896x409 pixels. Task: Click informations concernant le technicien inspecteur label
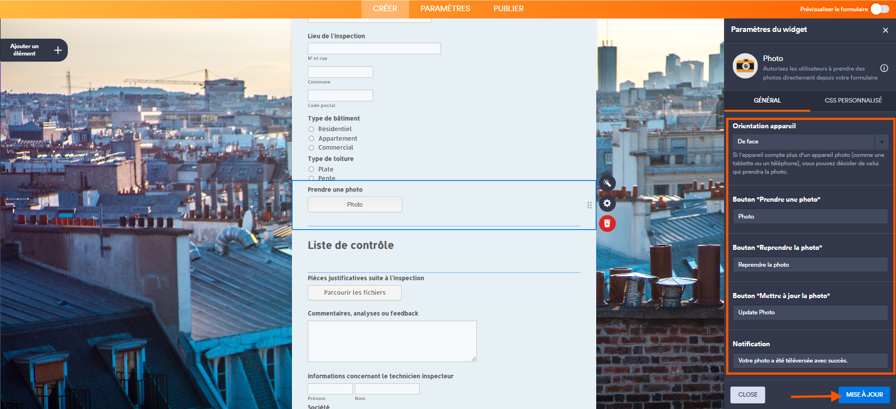pos(380,377)
